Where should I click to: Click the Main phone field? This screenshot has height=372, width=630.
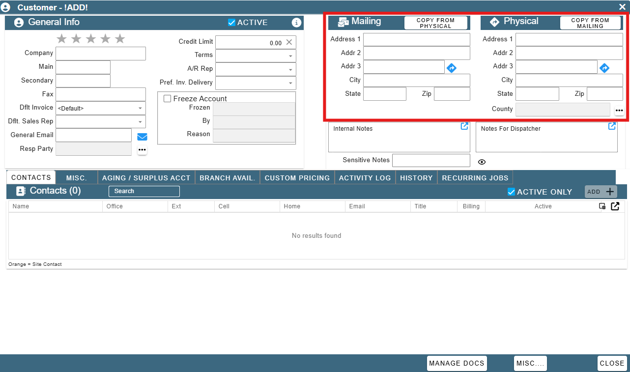click(83, 67)
